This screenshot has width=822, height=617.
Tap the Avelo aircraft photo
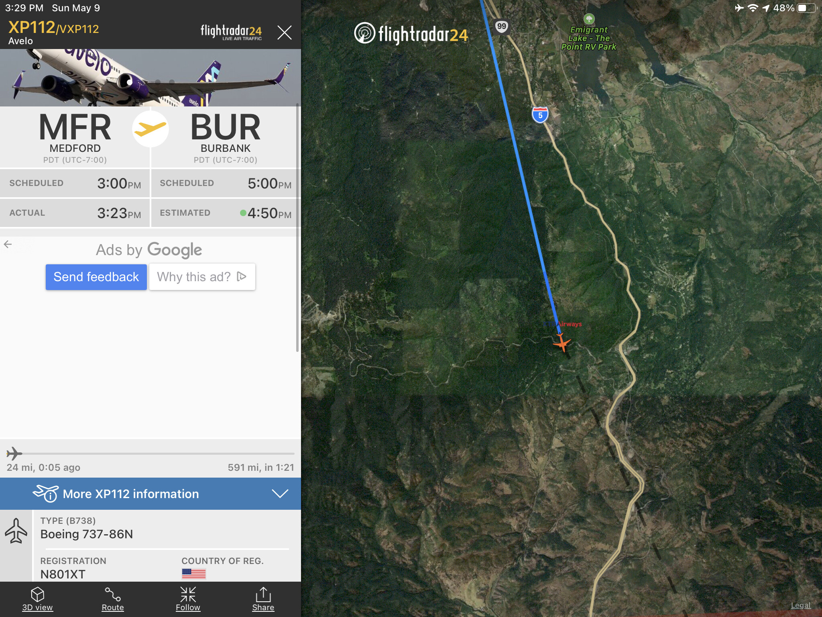click(x=151, y=78)
